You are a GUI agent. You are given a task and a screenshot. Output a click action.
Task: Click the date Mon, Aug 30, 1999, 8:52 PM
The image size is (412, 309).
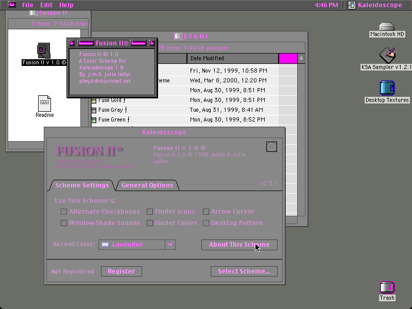227,119
